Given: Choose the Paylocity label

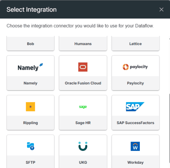Looking at the screenshot, I should 136,83.
